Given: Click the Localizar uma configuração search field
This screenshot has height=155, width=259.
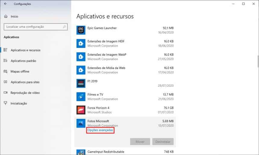Looking at the screenshot, I should 36,27.
